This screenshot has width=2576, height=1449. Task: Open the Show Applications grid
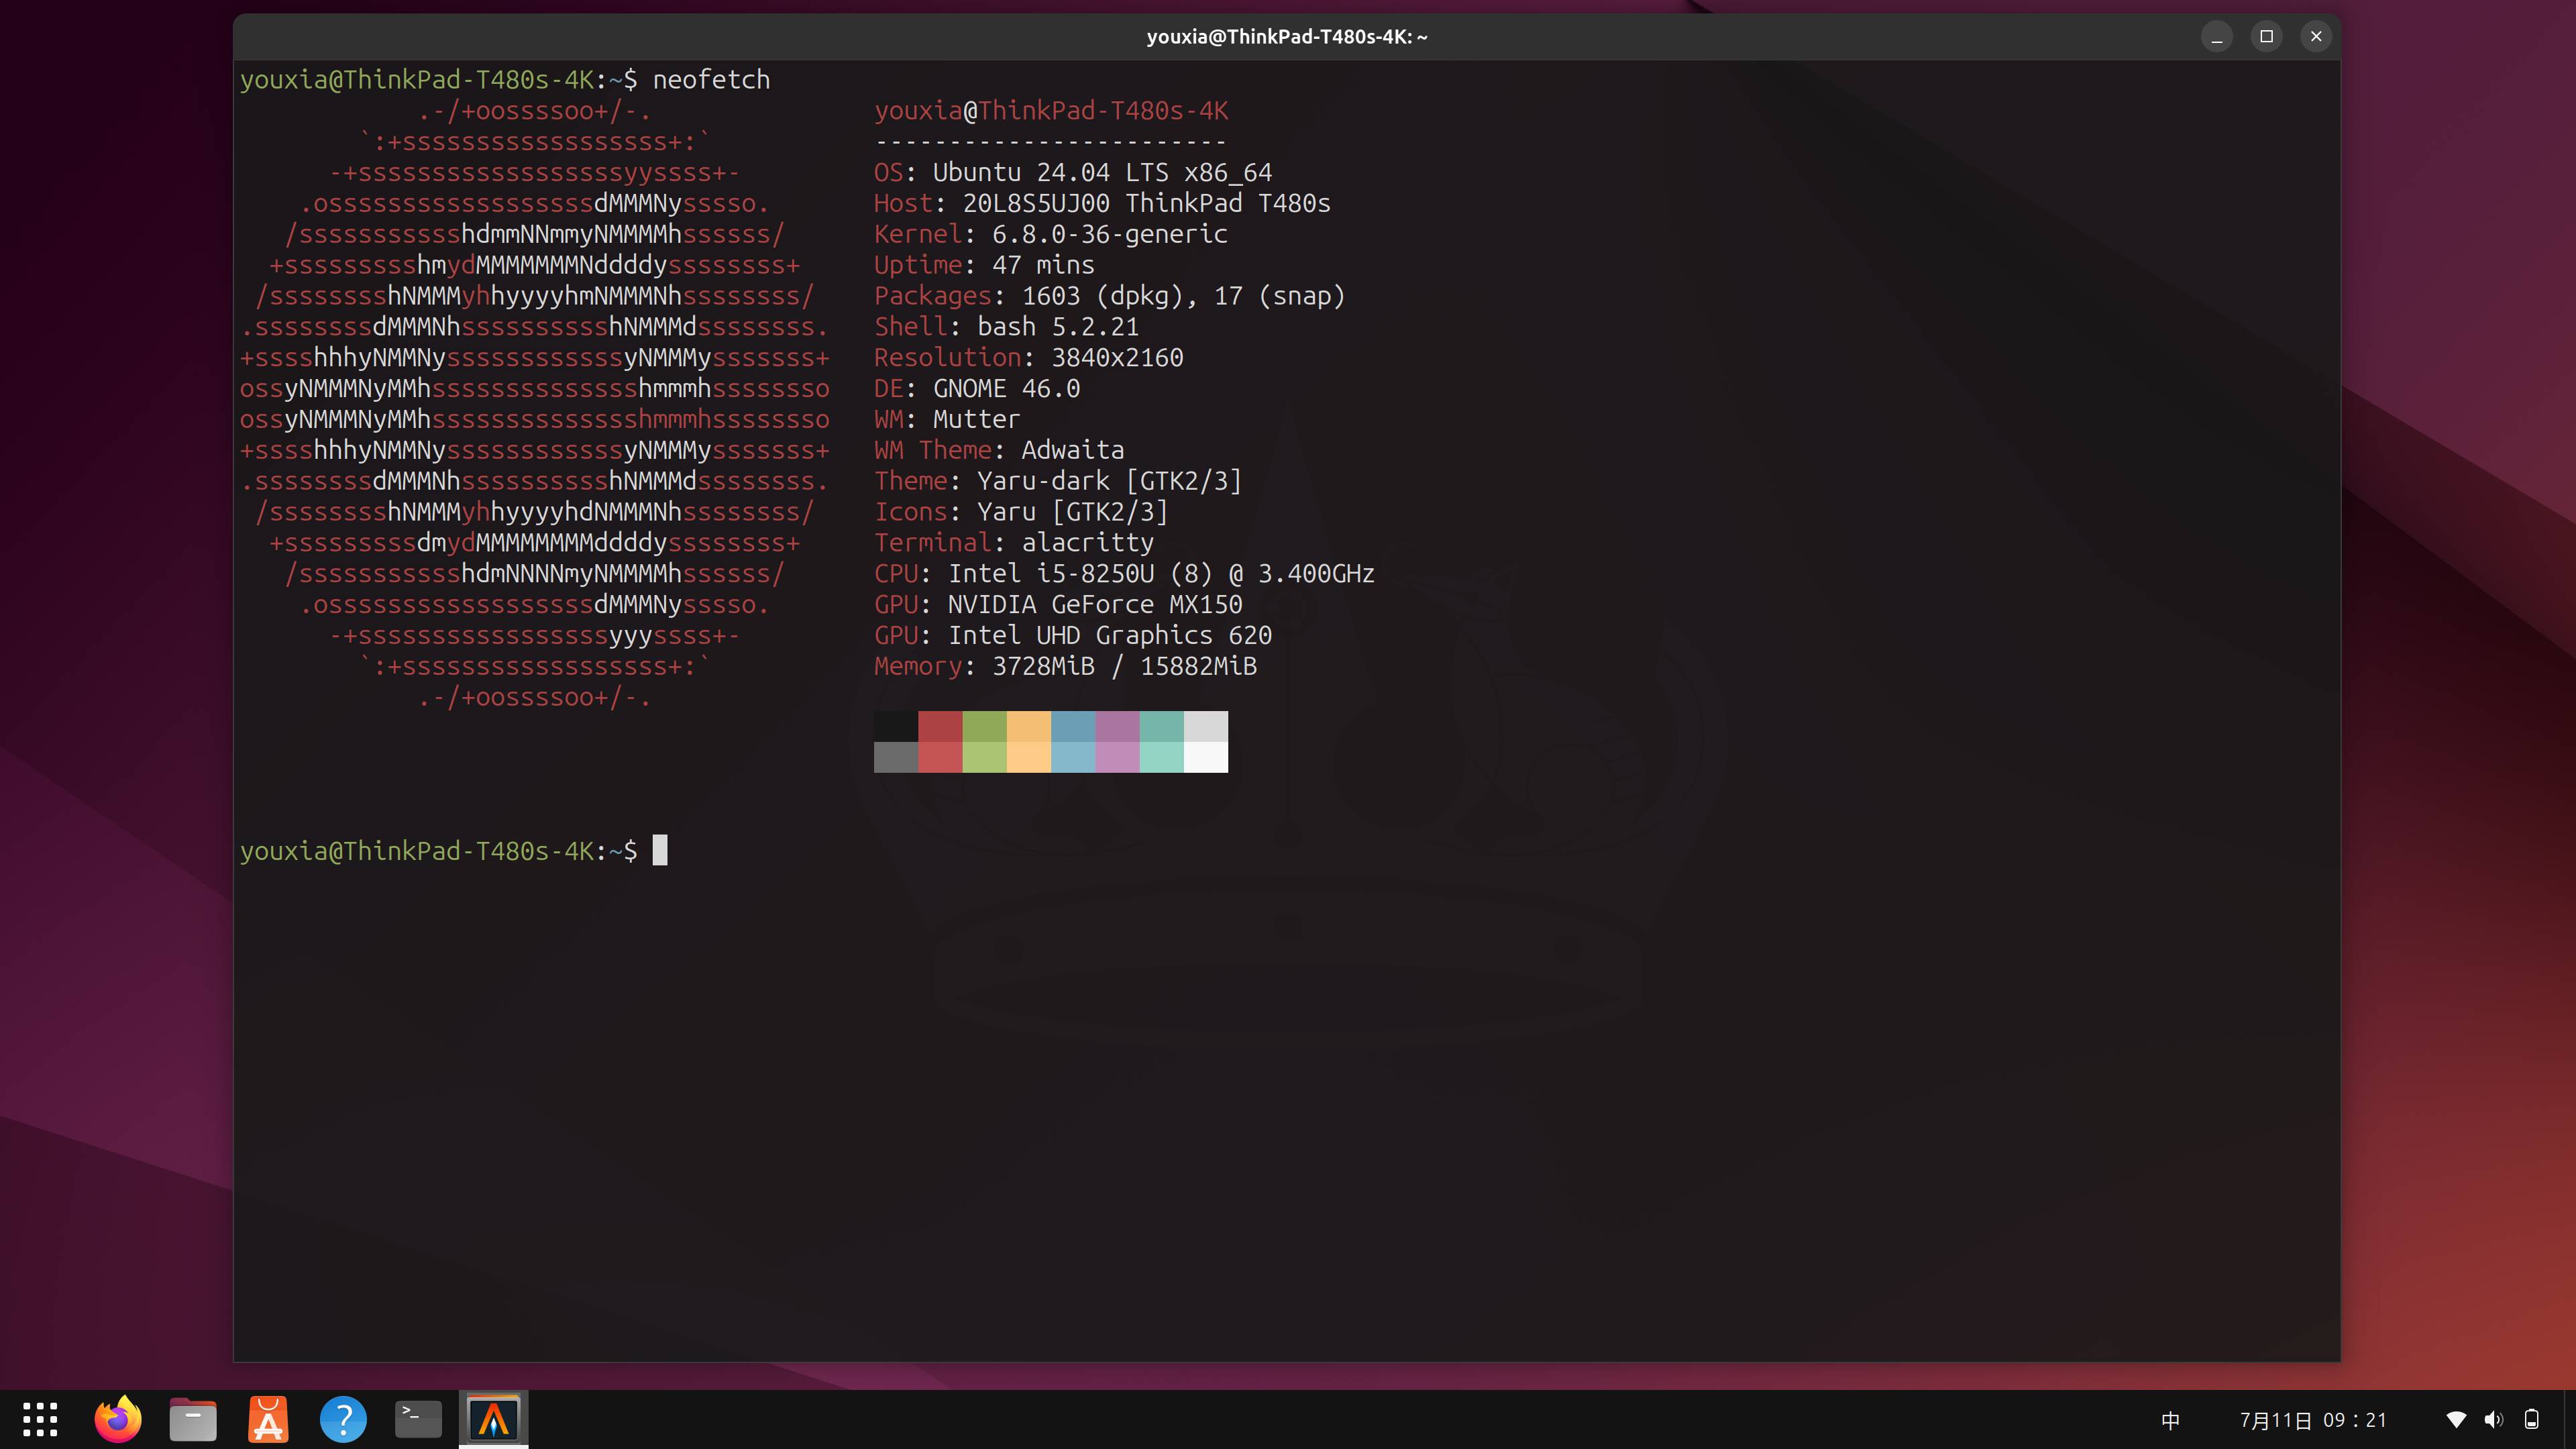tap(40, 1419)
